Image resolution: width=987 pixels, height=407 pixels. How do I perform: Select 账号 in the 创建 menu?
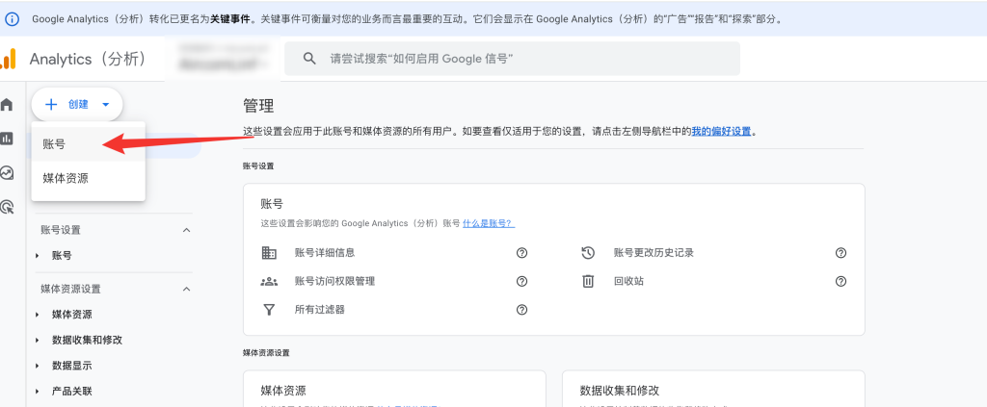coord(88,144)
